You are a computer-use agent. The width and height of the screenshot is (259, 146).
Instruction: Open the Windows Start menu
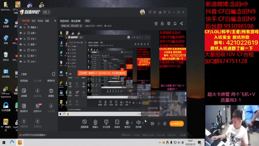pos(4,142)
